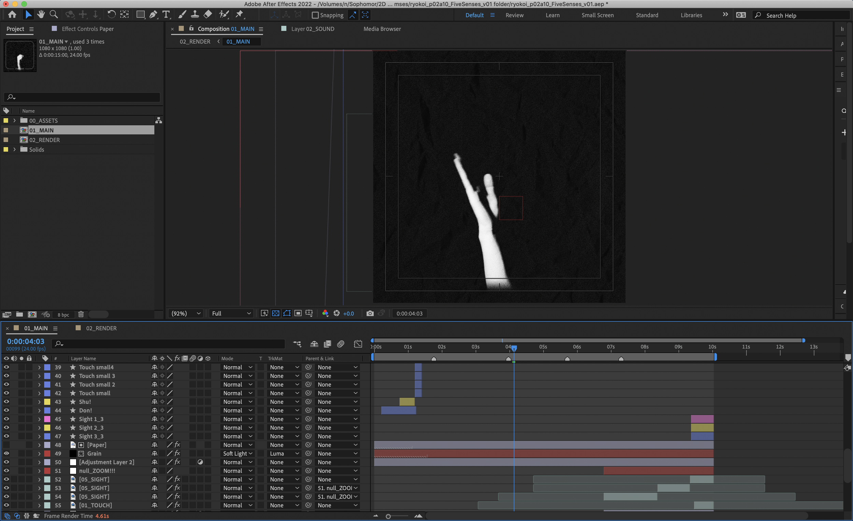
Task: Click the yellow label swatch of Shu! layer
Action: pyautogui.click(x=47, y=402)
